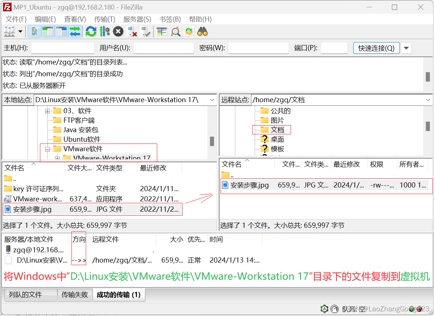Open the 文件(F) menu
435x316 pixels.
[16, 19]
